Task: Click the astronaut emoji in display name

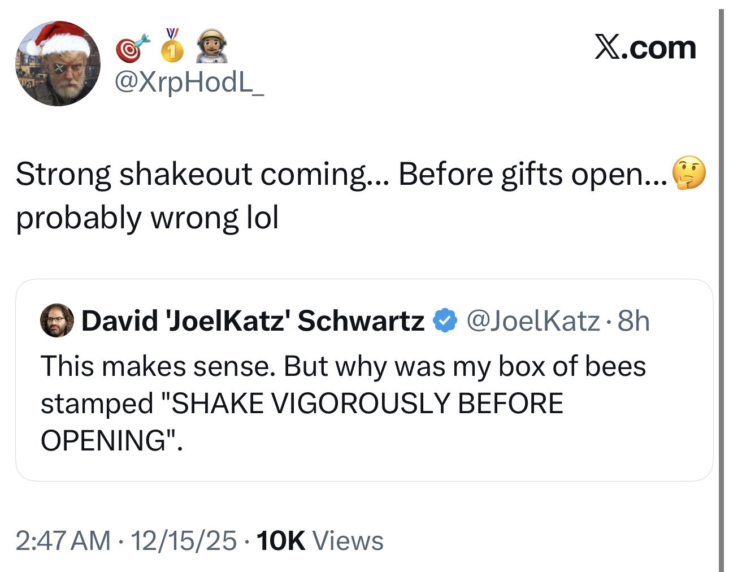Action: tap(211, 46)
